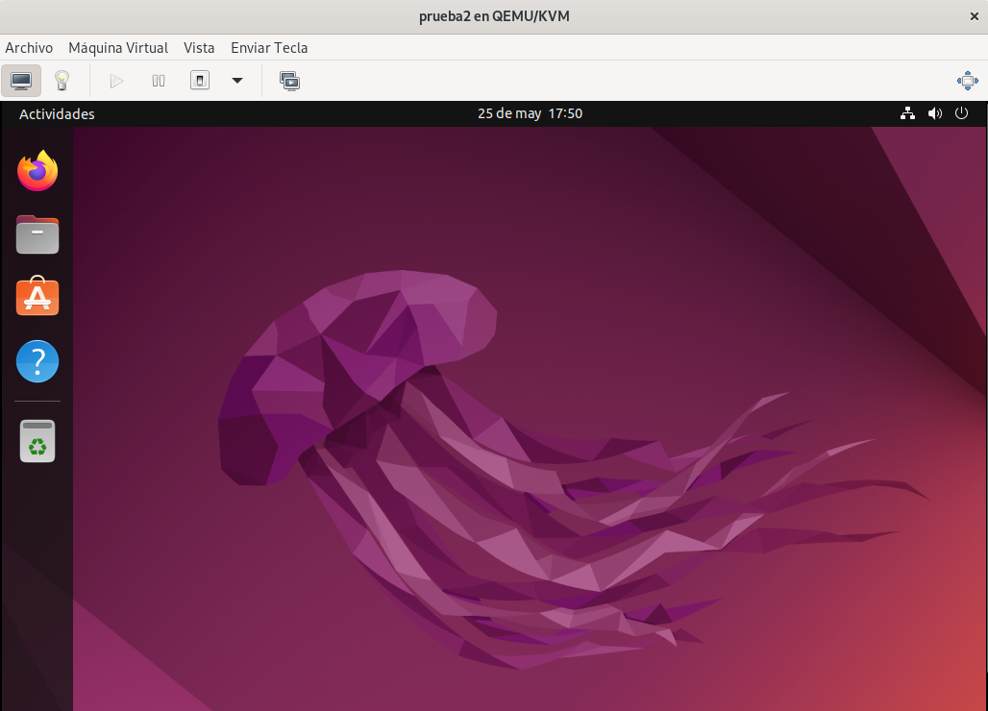Viewport: 988px width, 711px height.
Task: Open the Trash from the dock
Action: click(37, 441)
